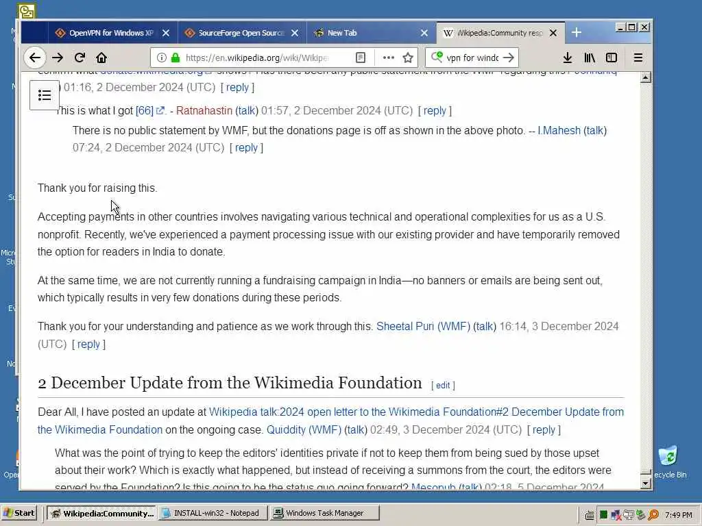Image resolution: width=702 pixels, height=526 pixels.
Task: Open page actions three-dot menu
Action: 388,58
